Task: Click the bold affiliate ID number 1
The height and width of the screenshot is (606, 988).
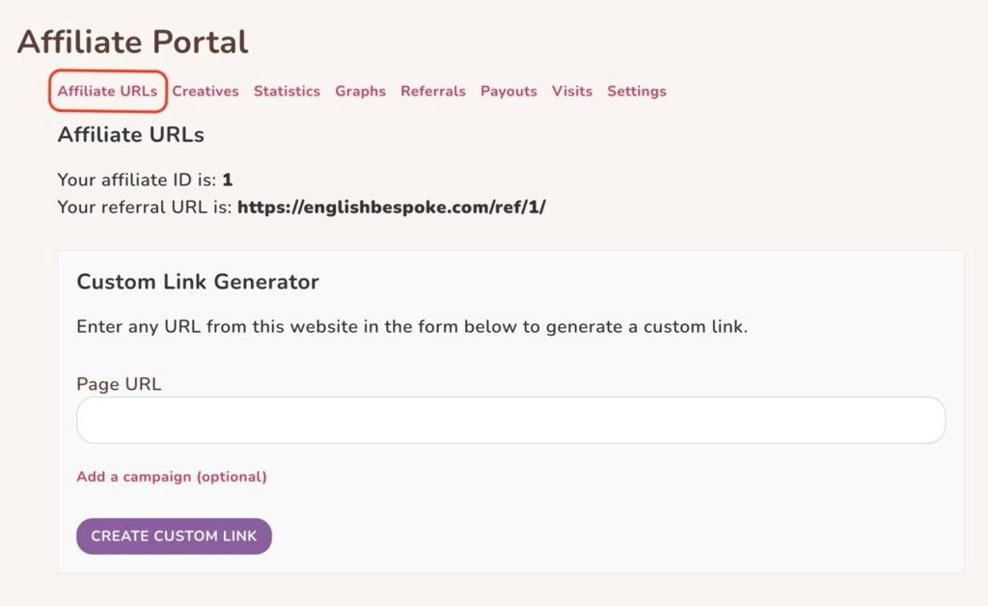Action: (x=228, y=179)
